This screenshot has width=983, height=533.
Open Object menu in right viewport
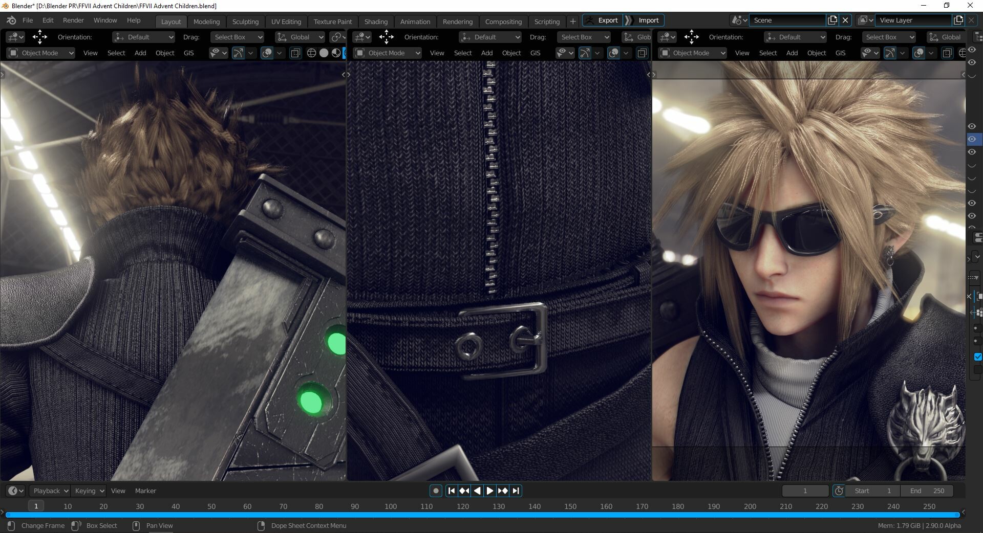817,53
